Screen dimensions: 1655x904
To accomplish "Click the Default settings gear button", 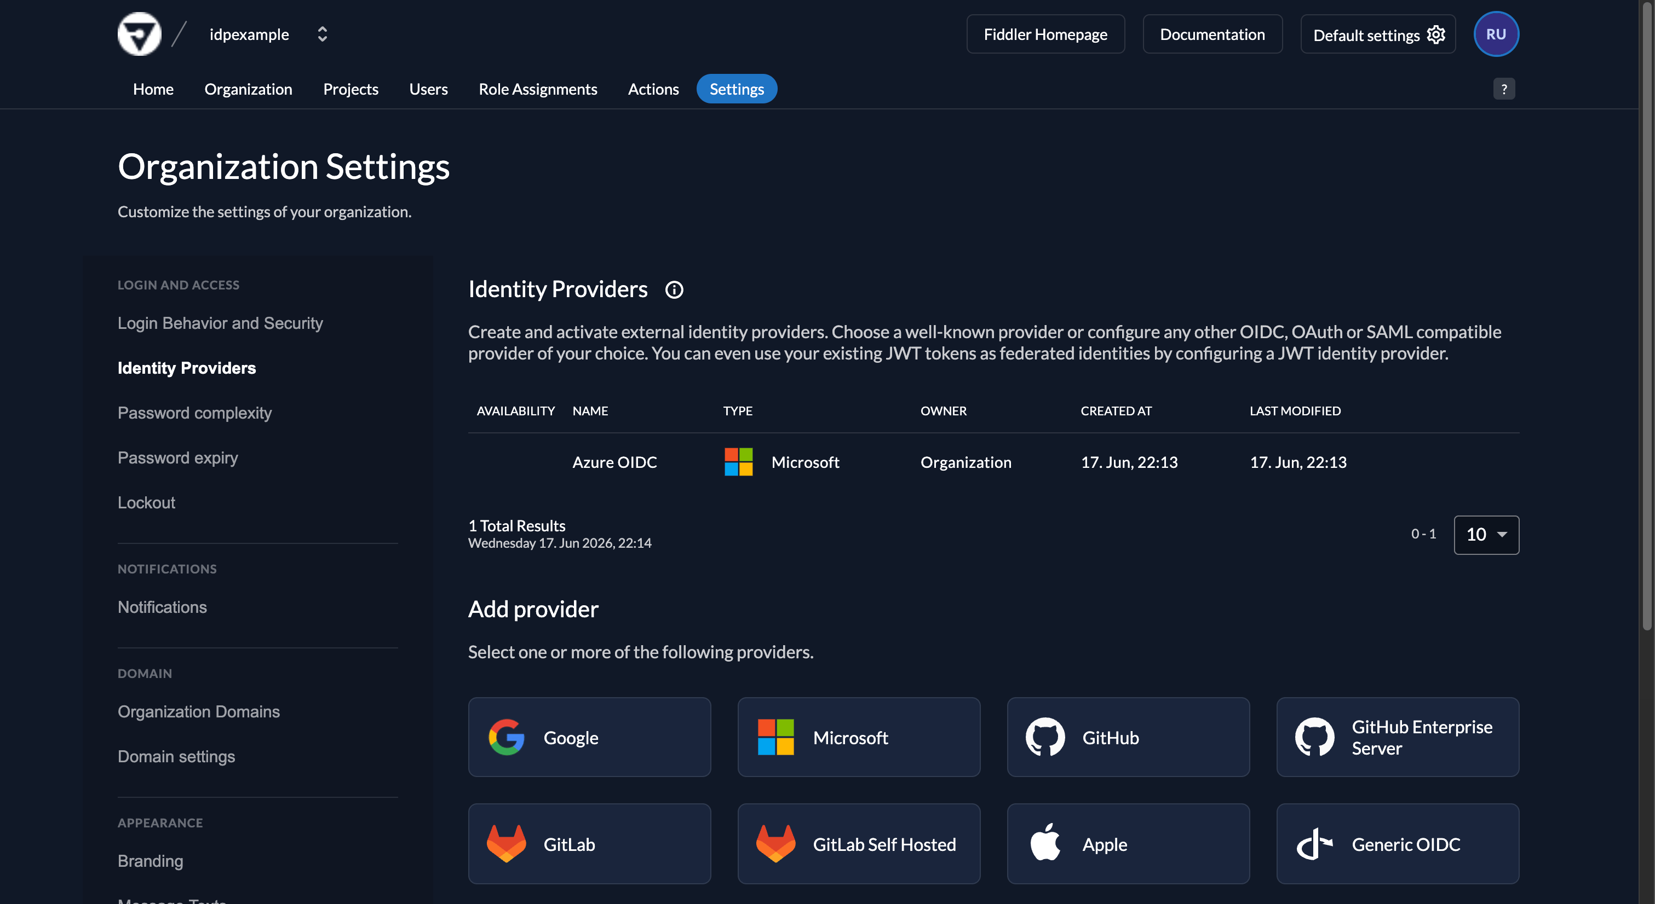I will (x=1378, y=34).
